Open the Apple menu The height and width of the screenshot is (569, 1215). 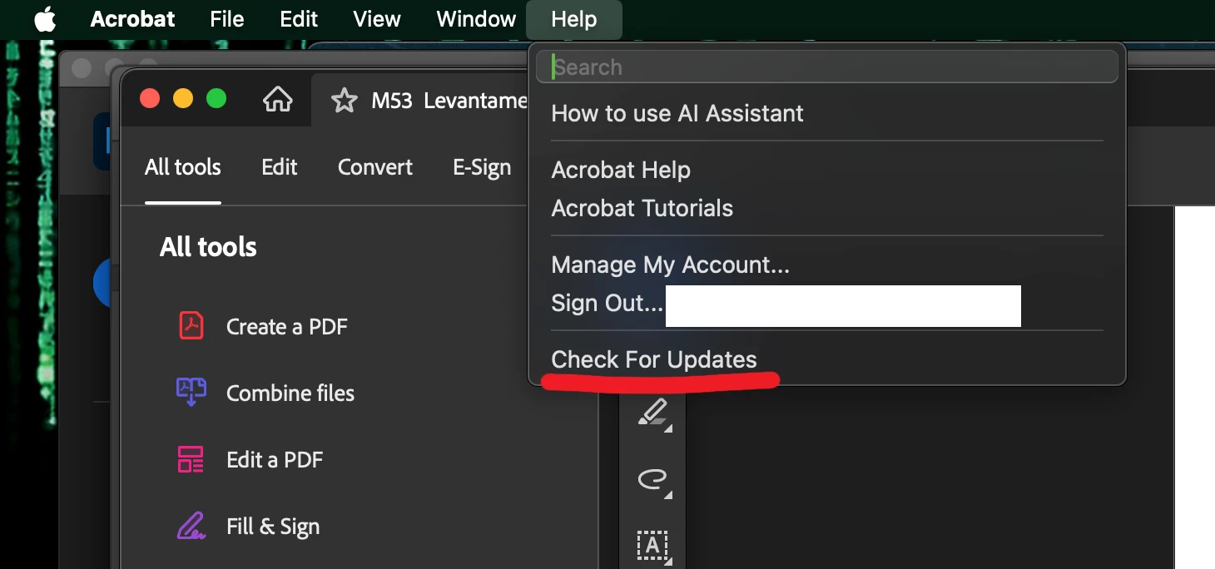click(45, 19)
